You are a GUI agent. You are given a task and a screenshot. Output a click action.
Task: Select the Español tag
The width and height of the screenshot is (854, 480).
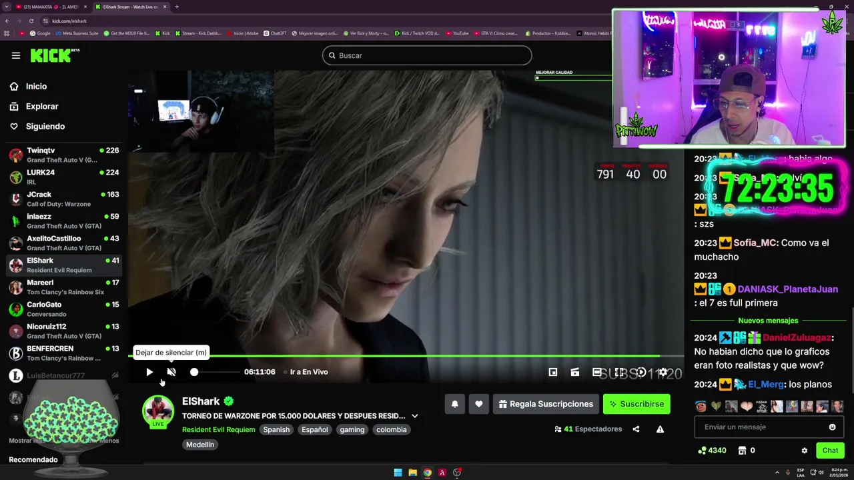[315, 430]
